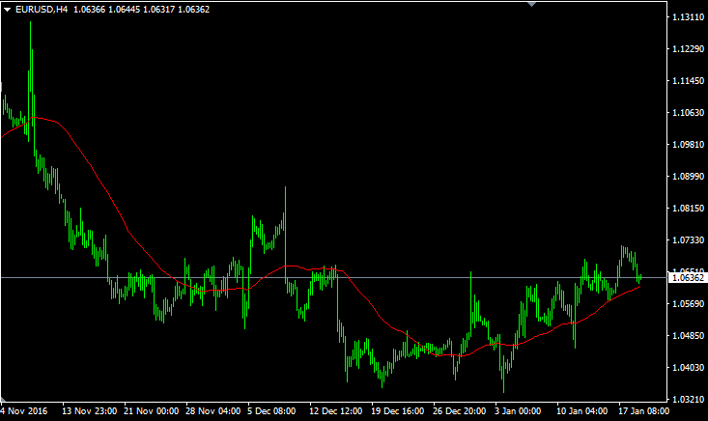Click the EURUSD,H4 chart menu arrow
The height and width of the screenshot is (421, 708).
click(x=7, y=10)
